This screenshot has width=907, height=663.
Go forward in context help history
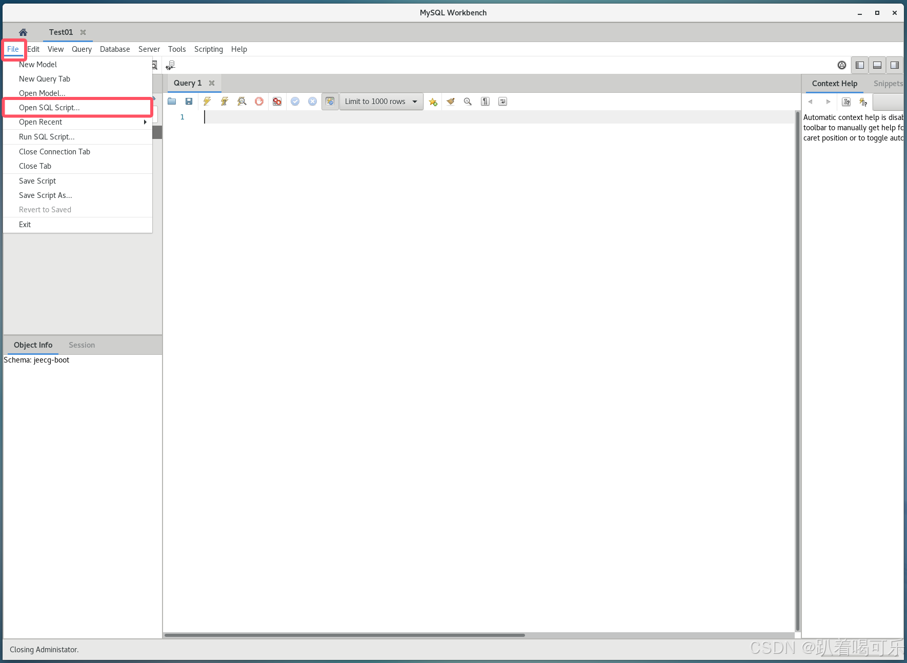[828, 102]
